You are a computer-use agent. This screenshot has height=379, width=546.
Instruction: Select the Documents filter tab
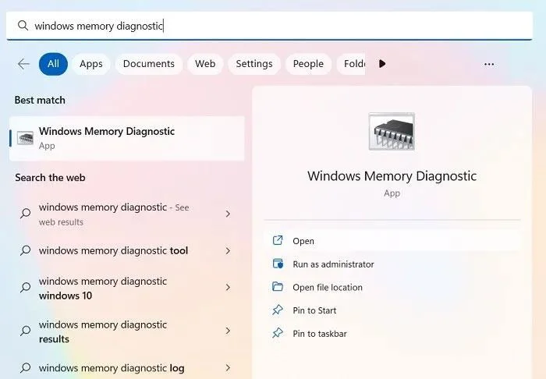click(149, 64)
